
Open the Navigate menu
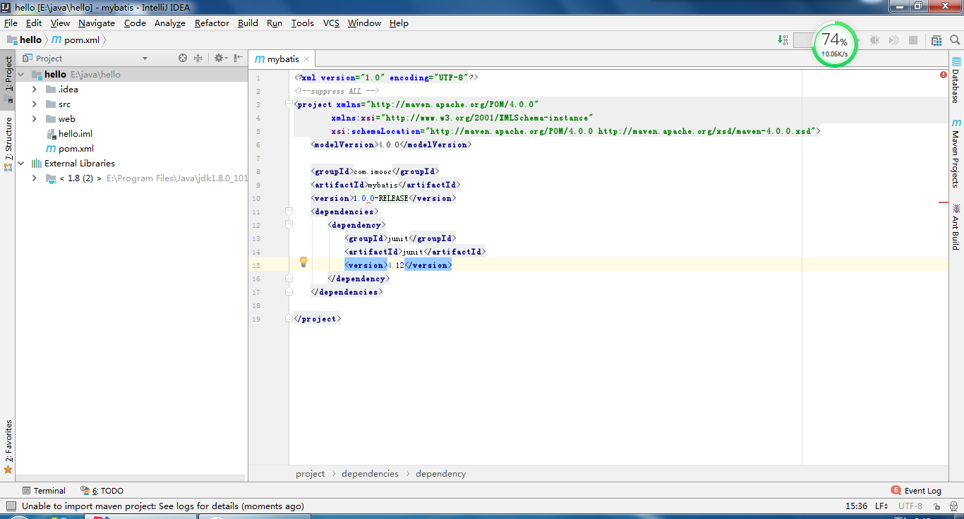97,23
